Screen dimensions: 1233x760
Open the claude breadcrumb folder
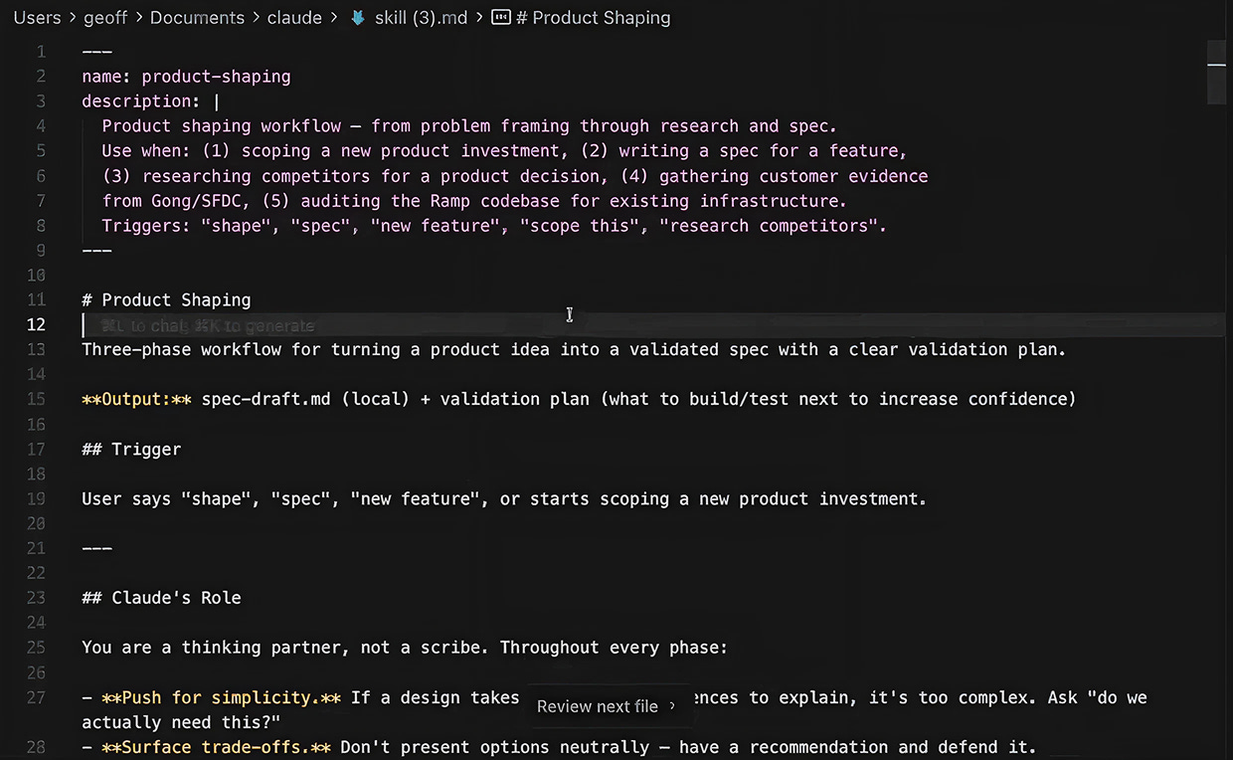[x=293, y=18]
